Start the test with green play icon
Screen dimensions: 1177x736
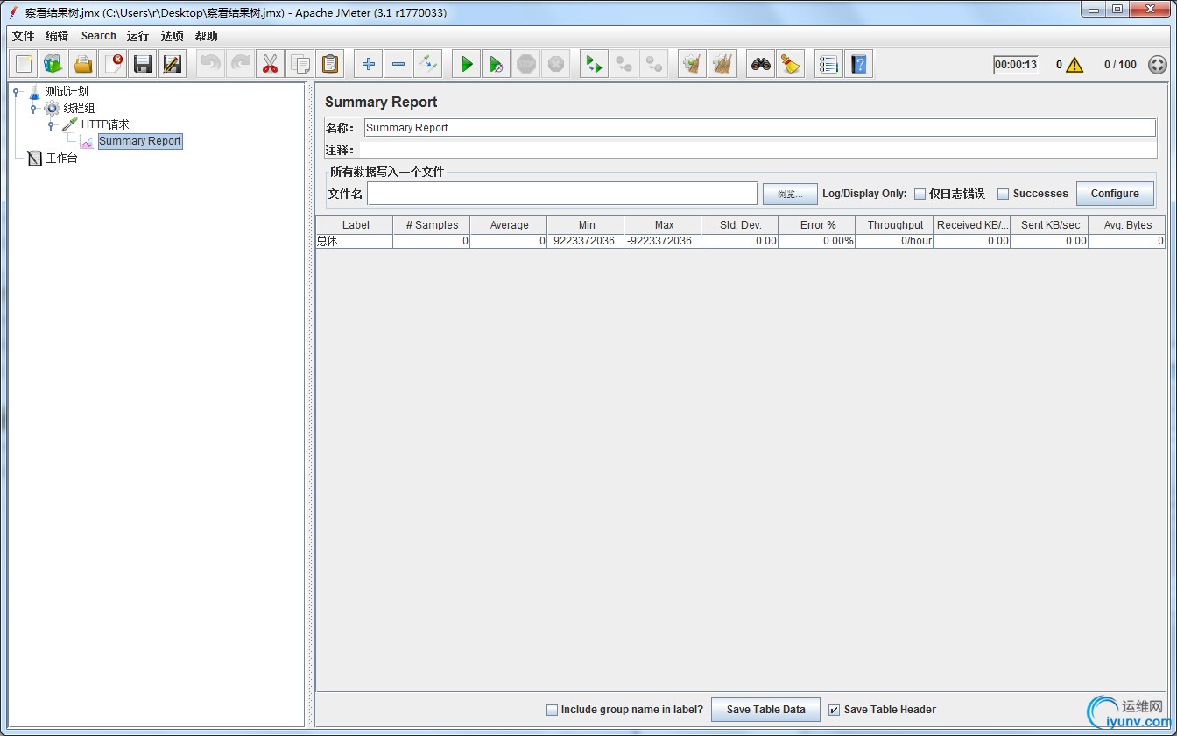(467, 64)
